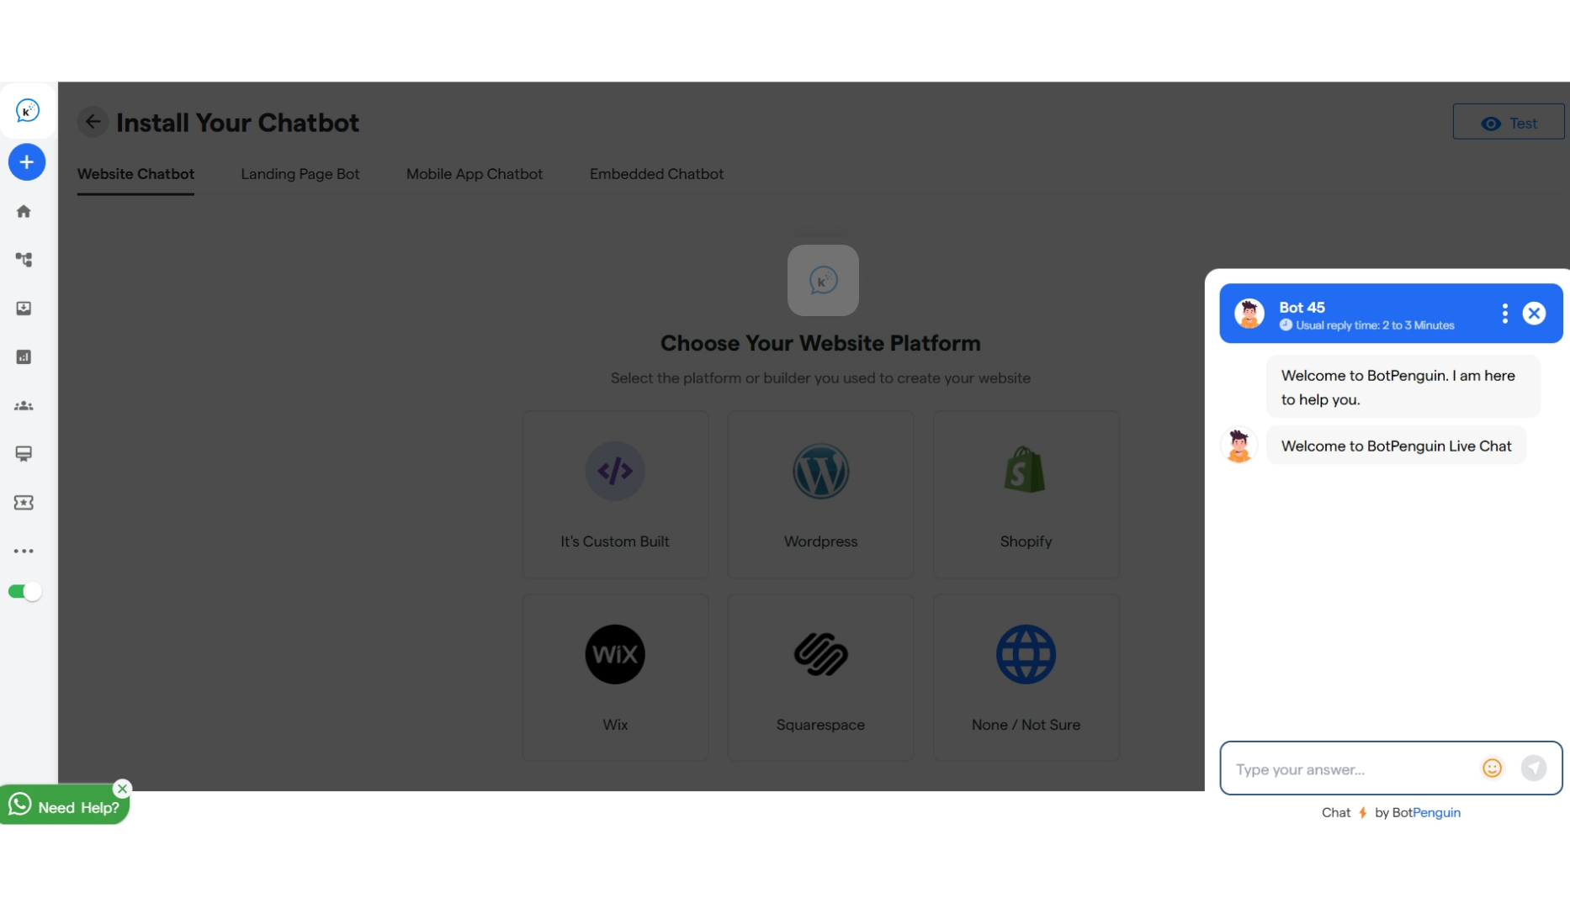The width and height of the screenshot is (1570, 908).
Task: Dismiss the Need Help? widget
Action: pos(123,789)
